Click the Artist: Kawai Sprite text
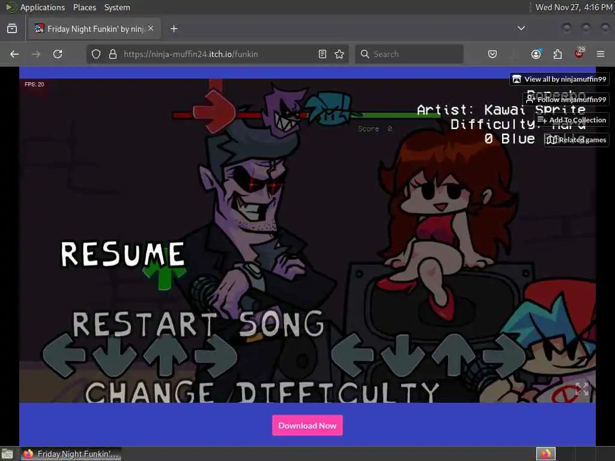 [x=501, y=110]
